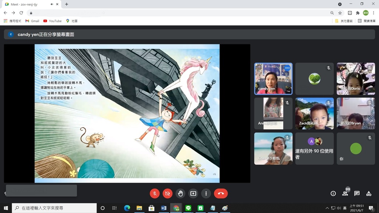Screen dimensions: 379x213
Task: Open the reading list
Action: point(367,21)
